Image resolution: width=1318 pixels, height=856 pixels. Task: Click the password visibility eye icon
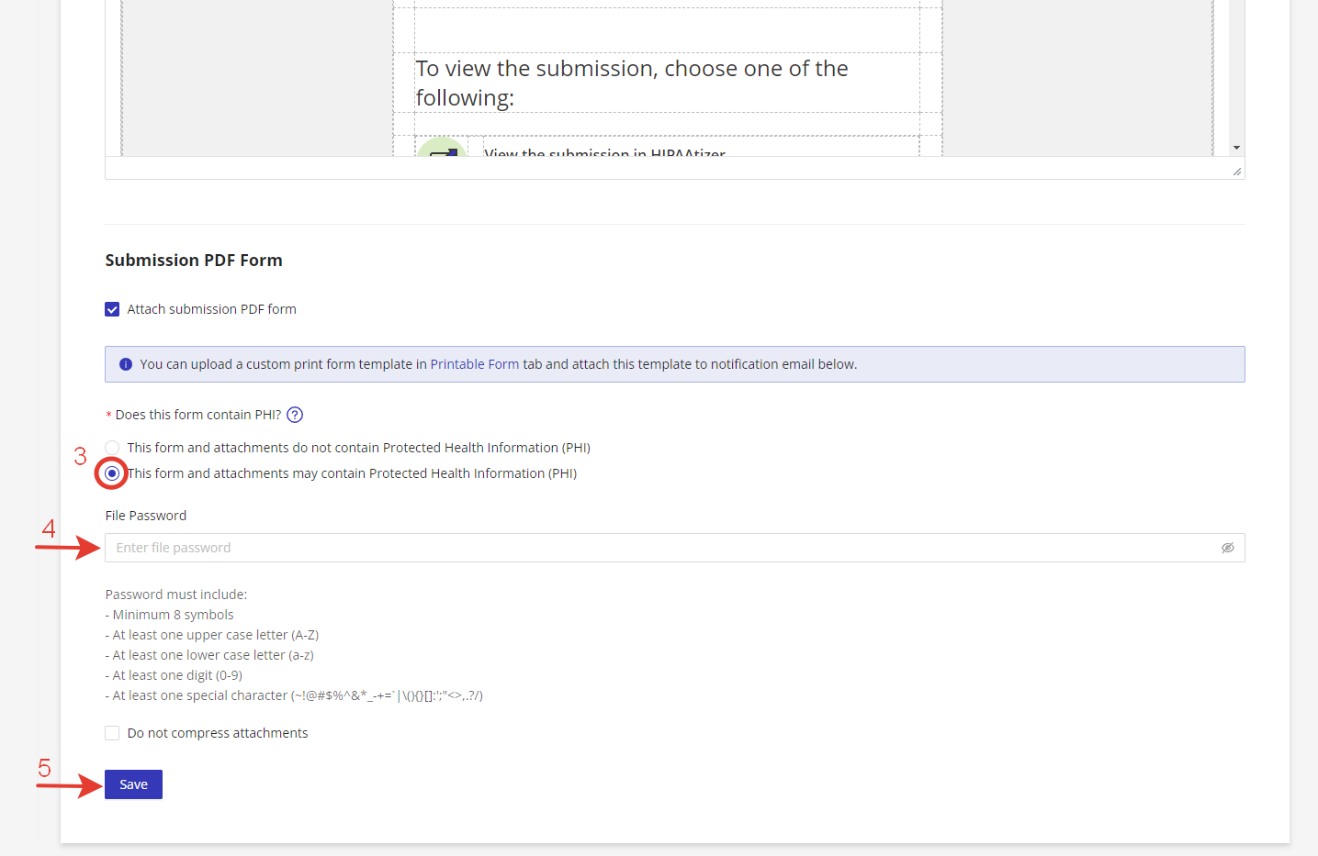[x=1227, y=548]
